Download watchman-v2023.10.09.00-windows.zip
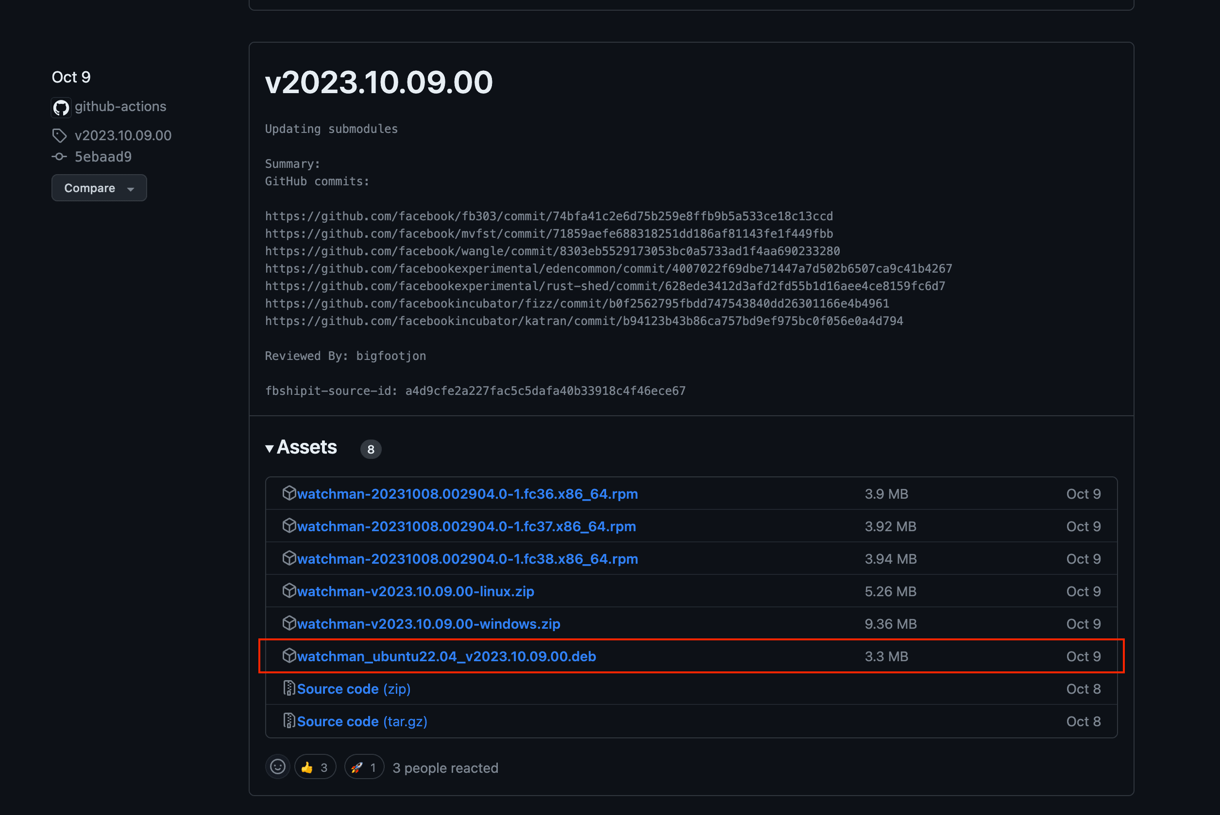 tap(428, 624)
